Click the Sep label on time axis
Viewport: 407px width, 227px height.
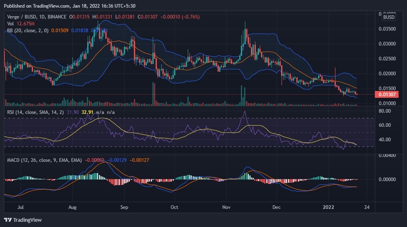point(124,207)
